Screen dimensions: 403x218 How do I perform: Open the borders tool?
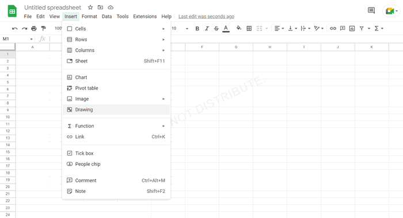pyautogui.click(x=249, y=29)
